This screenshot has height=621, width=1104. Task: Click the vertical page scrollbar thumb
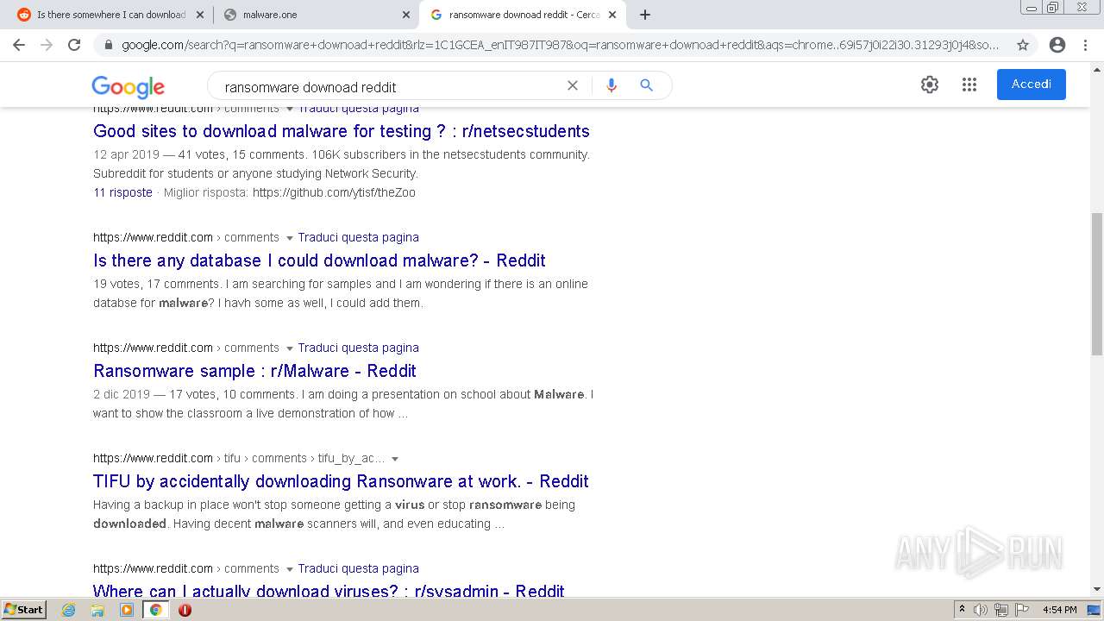tap(1096, 285)
